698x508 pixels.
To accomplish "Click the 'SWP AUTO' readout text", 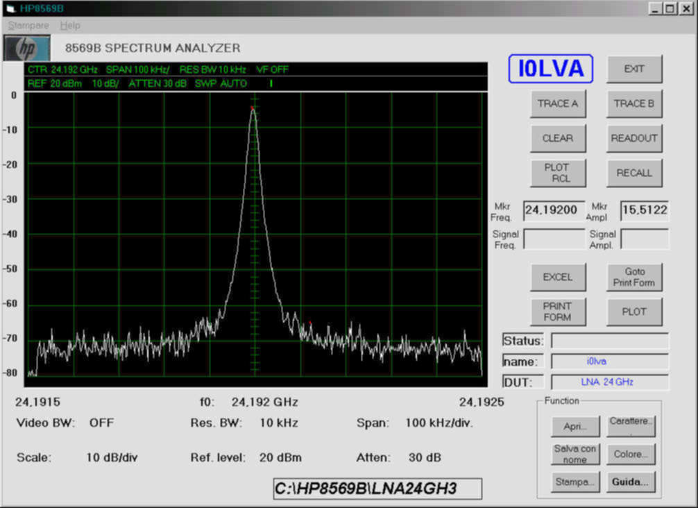I will (221, 84).
